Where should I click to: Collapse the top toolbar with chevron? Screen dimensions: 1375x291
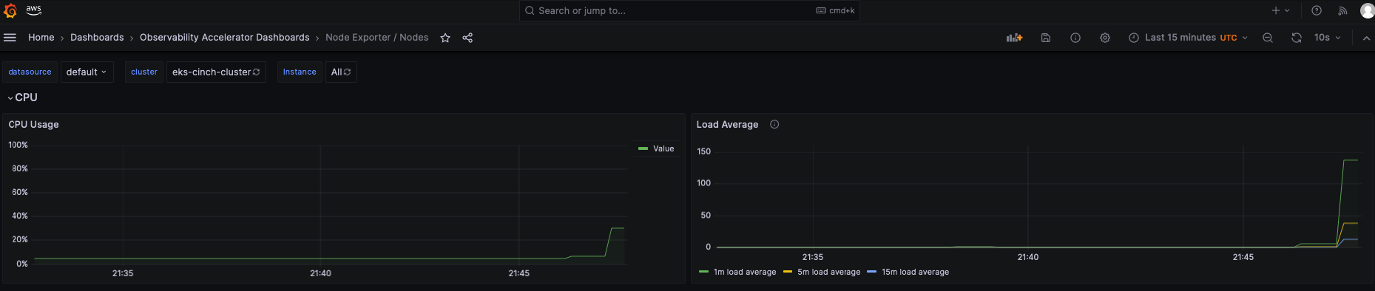tap(1366, 38)
